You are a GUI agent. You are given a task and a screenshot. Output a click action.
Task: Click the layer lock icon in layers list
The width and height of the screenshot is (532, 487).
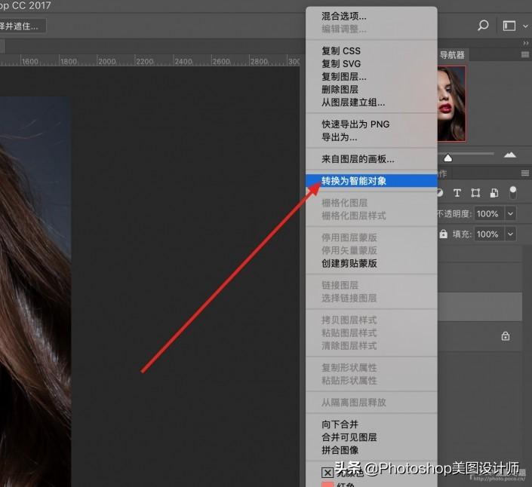coord(506,336)
